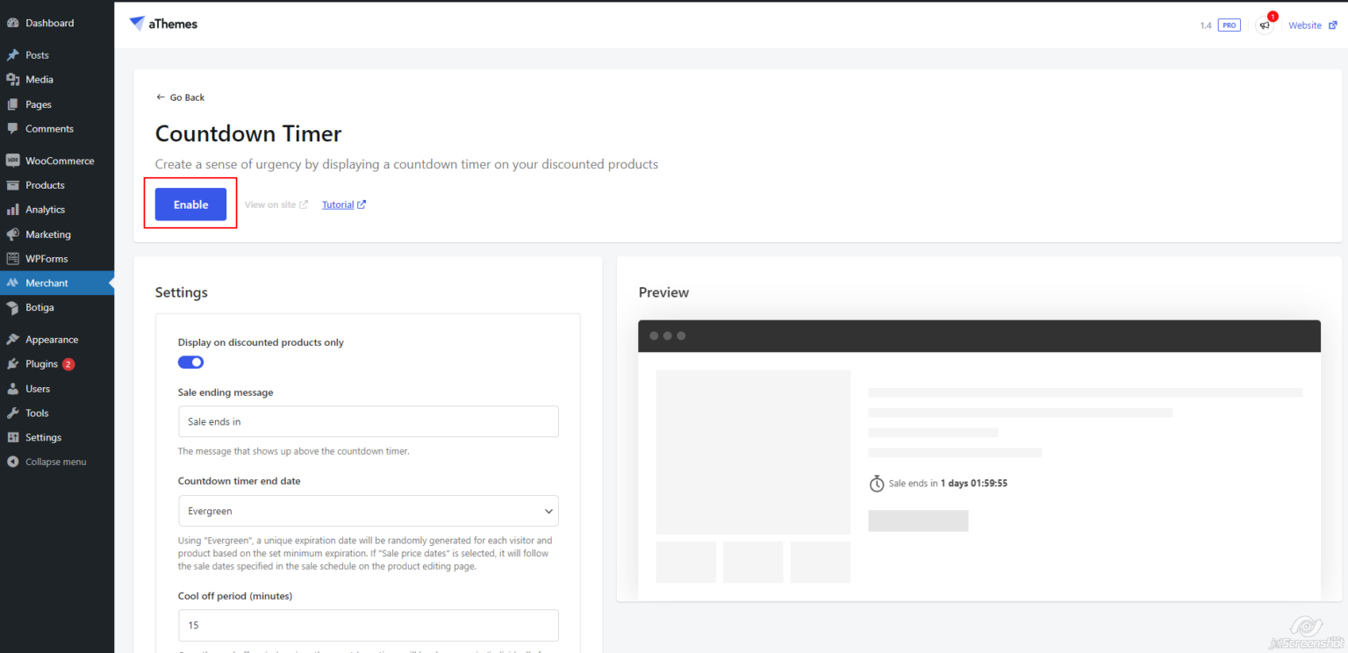
Task: Open notifications megaphone icon in header
Action: click(x=1265, y=25)
